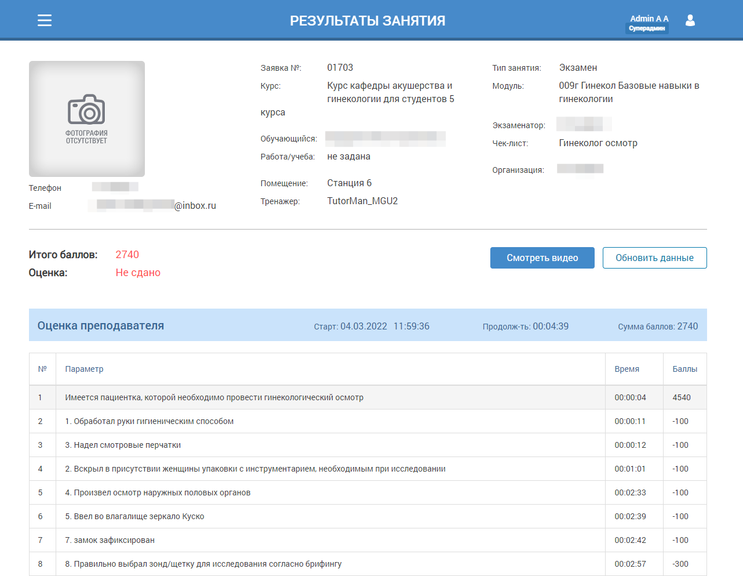The image size is (743, 576).
Task: Click the Баллы column header
Action: click(x=684, y=369)
